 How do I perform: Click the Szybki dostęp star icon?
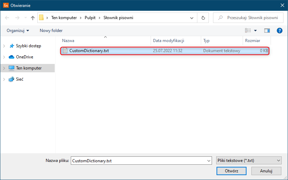click(x=12, y=46)
